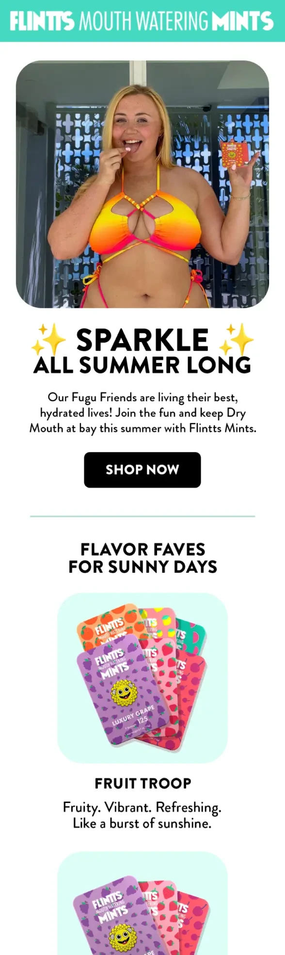285x955 pixels.
Task: Click the sparkle emoji following the SPARKLE headline
Action: [x=237, y=340]
